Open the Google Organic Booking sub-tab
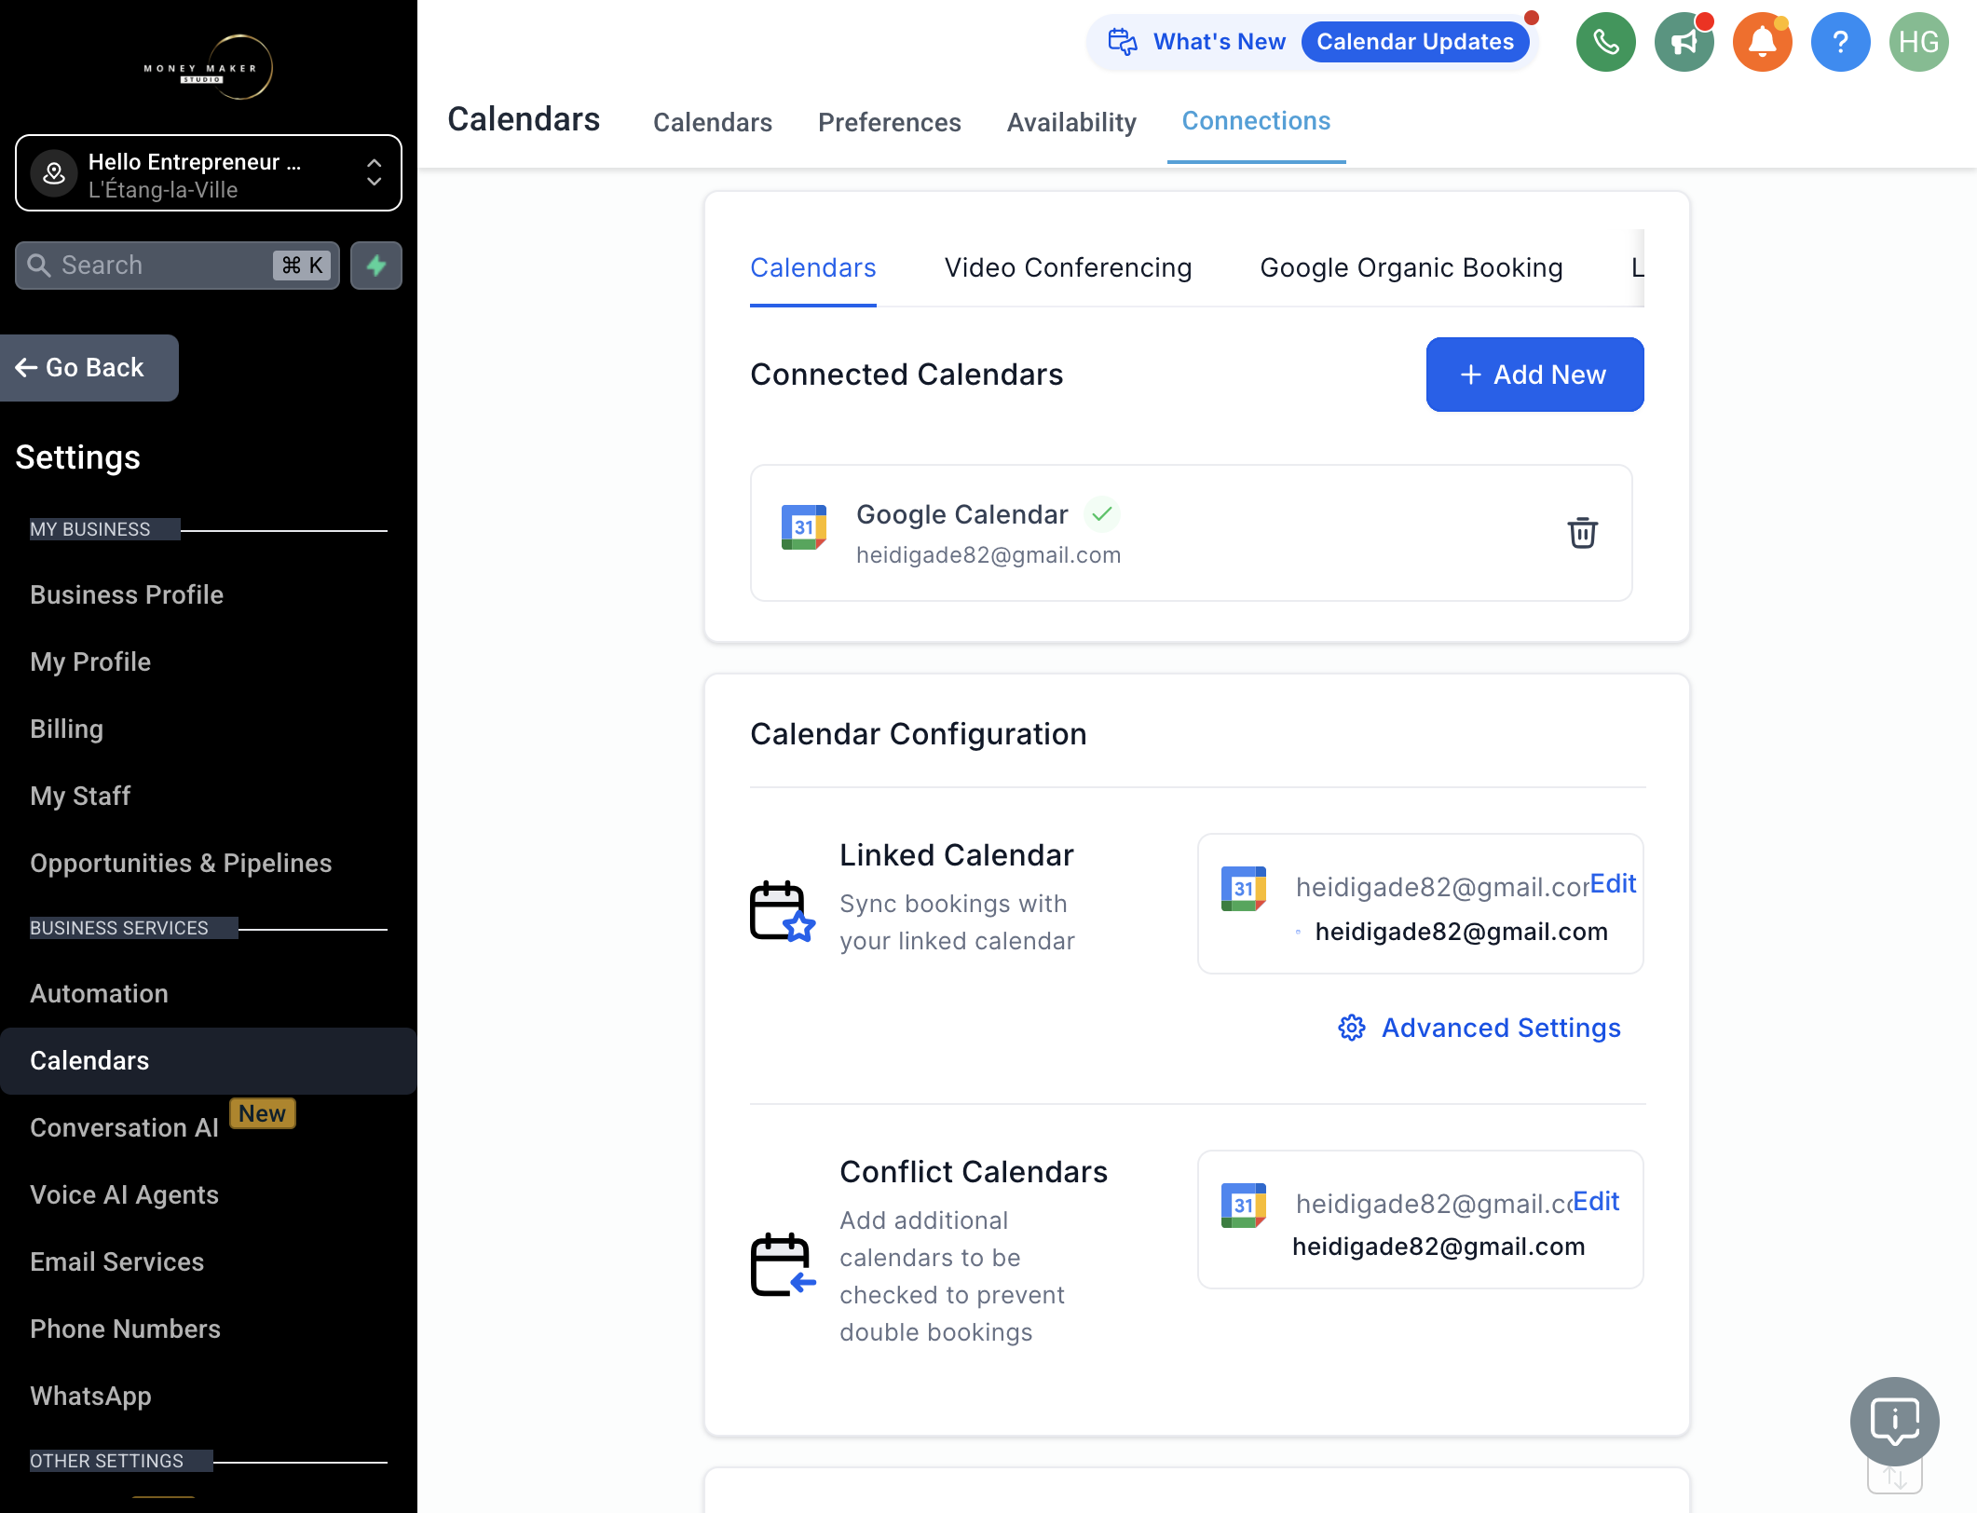 pyautogui.click(x=1411, y=267)
